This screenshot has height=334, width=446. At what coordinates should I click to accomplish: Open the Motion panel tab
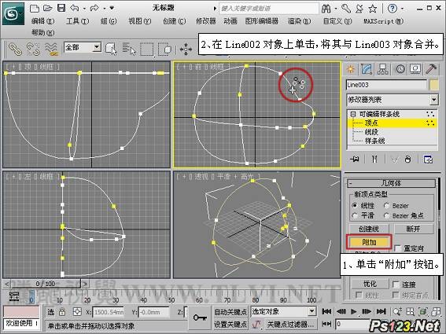(x=400, y=69)
